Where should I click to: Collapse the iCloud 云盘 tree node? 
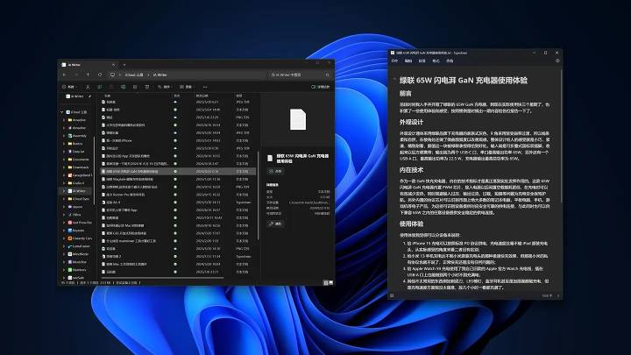(62, 112)
